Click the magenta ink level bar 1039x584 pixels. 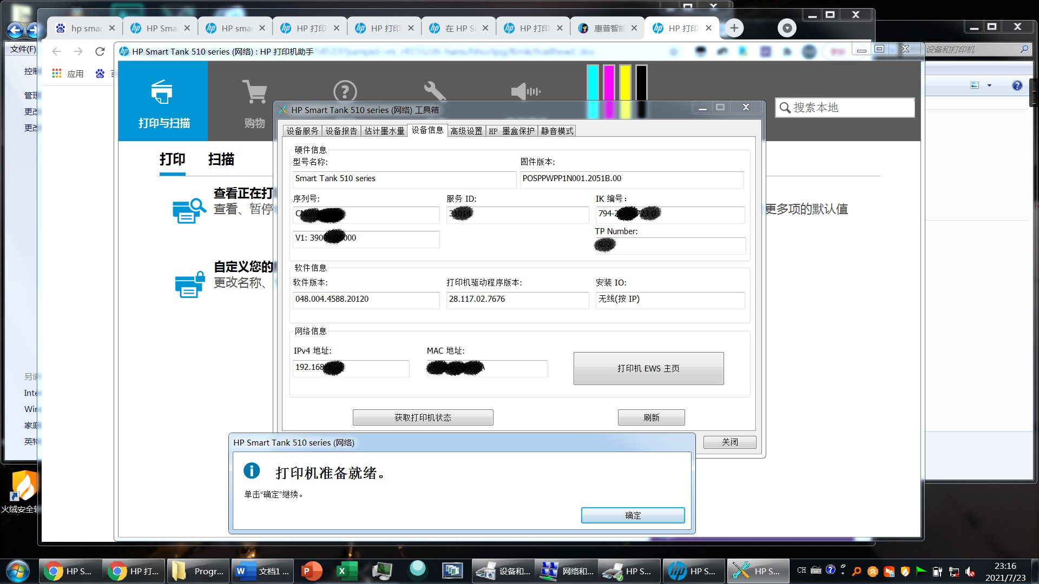click(x=609, y=91)
